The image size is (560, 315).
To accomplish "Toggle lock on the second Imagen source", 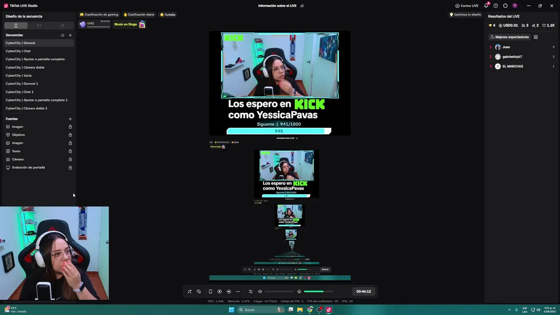I will point(70,143).
